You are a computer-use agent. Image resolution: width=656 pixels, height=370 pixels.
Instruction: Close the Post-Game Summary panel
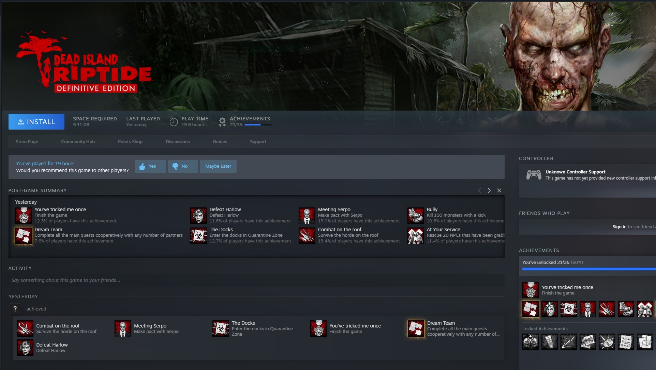(499, 190)
